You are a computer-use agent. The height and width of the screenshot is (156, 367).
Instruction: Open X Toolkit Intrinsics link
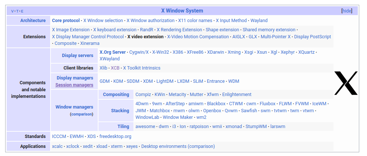tap(142, 68)
